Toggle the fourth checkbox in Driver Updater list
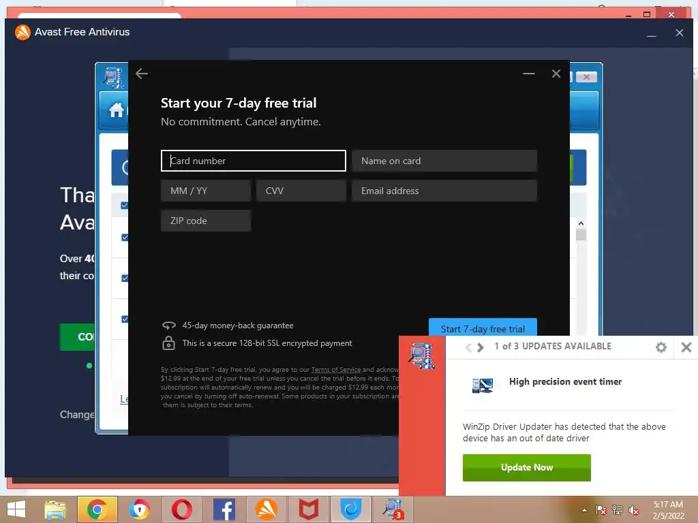This screenshot has height=523, width=698. click(125, 319)
